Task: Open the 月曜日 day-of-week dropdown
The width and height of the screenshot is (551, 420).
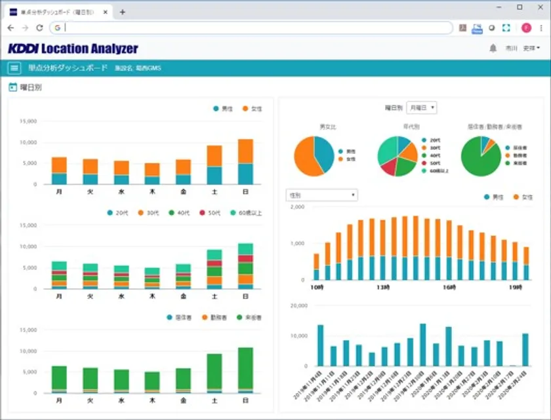Action: pos(421,107)
